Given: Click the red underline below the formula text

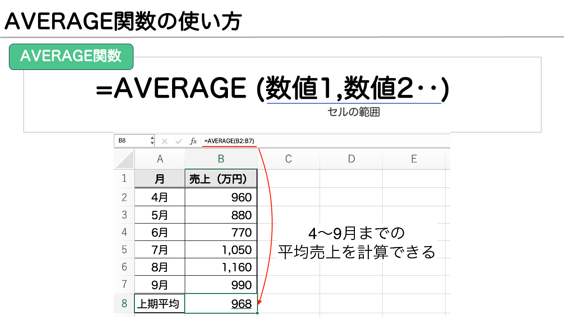Looking at the screenshot, I should pos(230,146).
